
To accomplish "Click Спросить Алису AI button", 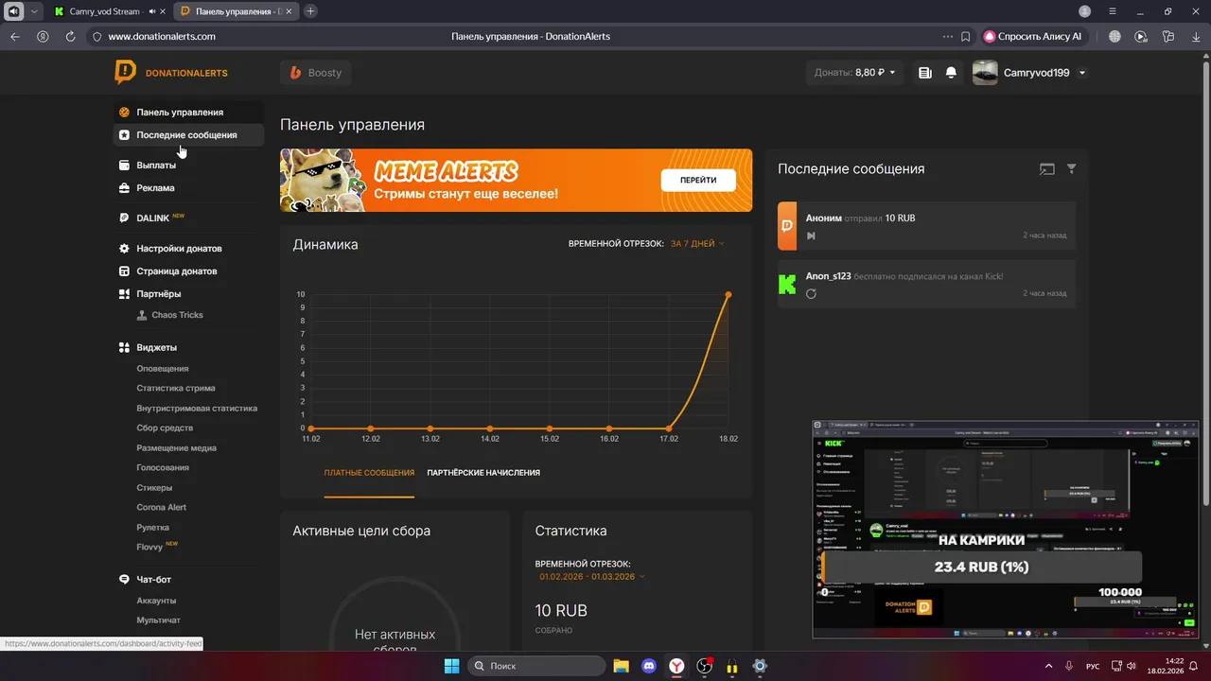I will click(x=1033, y=36).
